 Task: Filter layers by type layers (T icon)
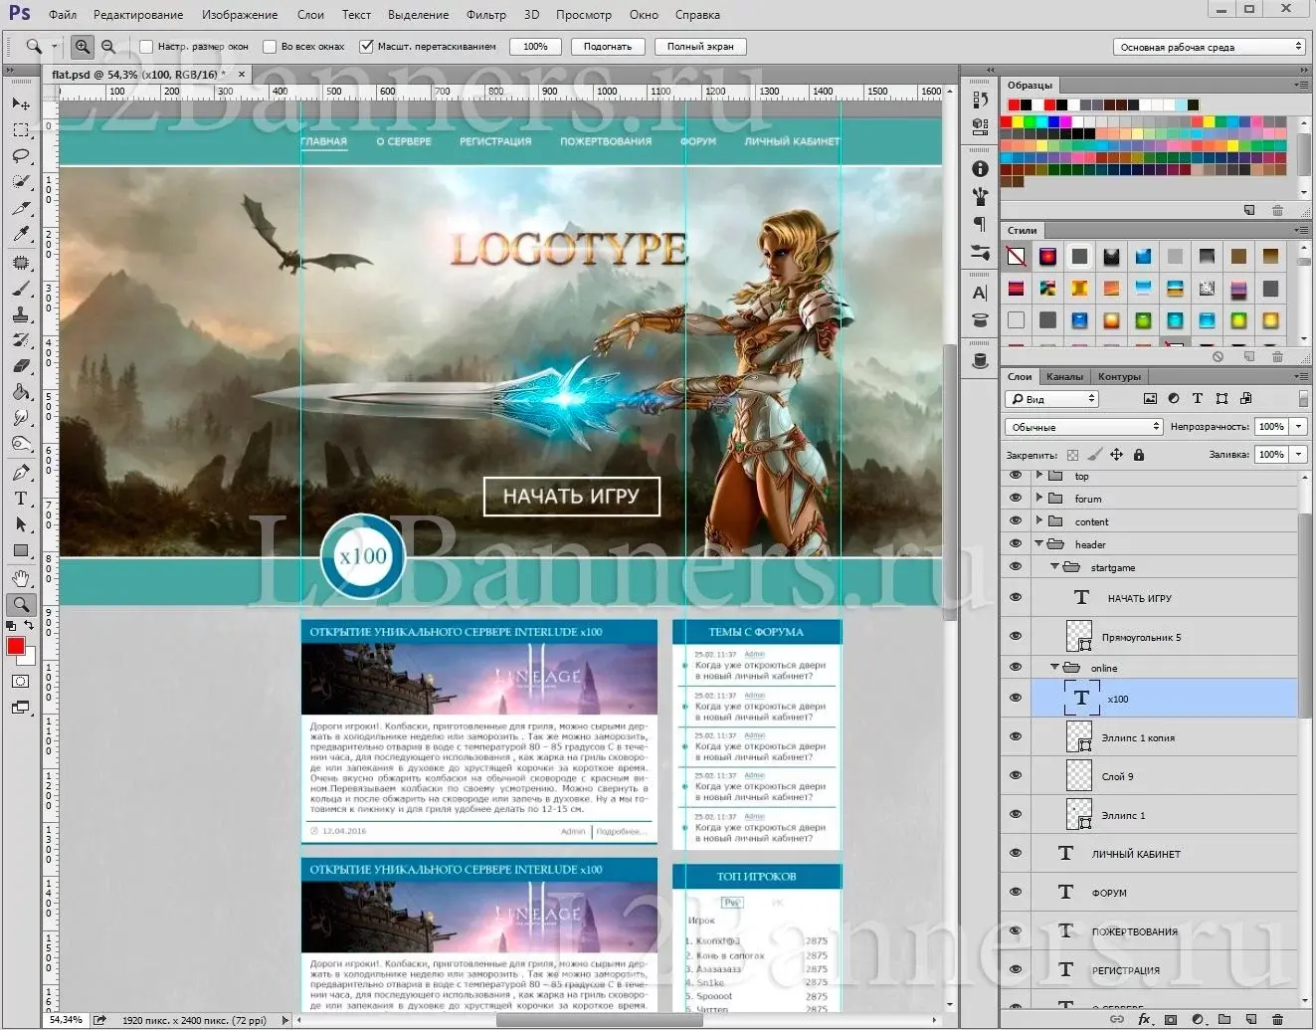pos(1198,398)
